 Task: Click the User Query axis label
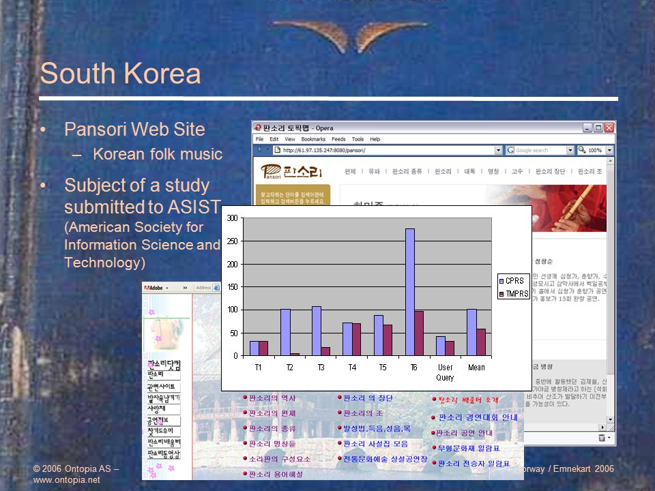[x=445, y=372]
